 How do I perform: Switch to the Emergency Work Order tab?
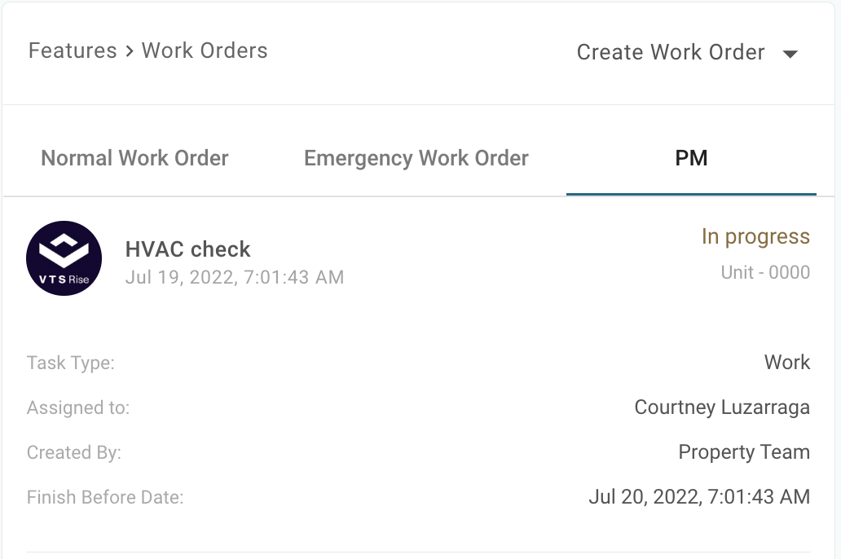point(416,158)
